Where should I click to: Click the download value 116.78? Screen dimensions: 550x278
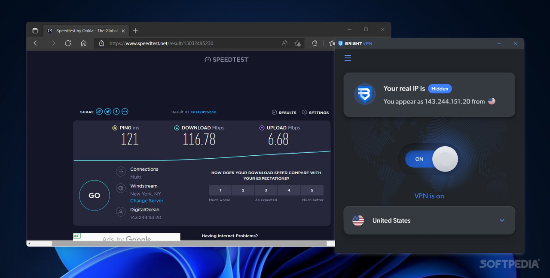coord(199,139)
